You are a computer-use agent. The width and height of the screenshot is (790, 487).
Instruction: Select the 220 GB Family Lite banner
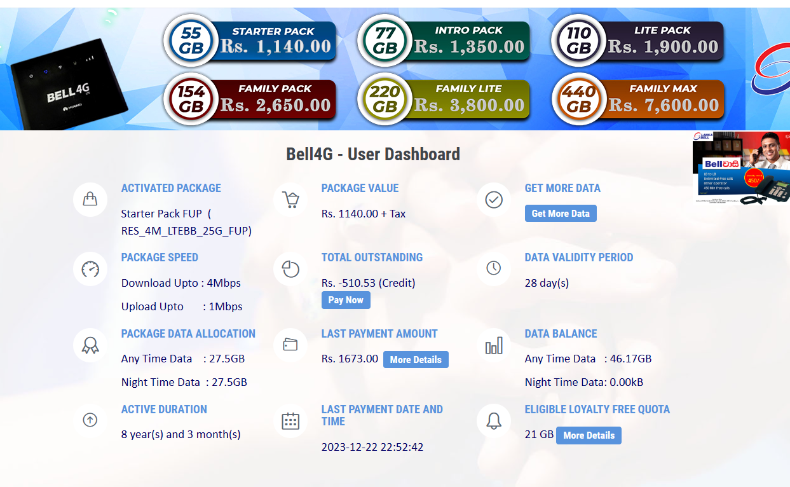point(444,98)
